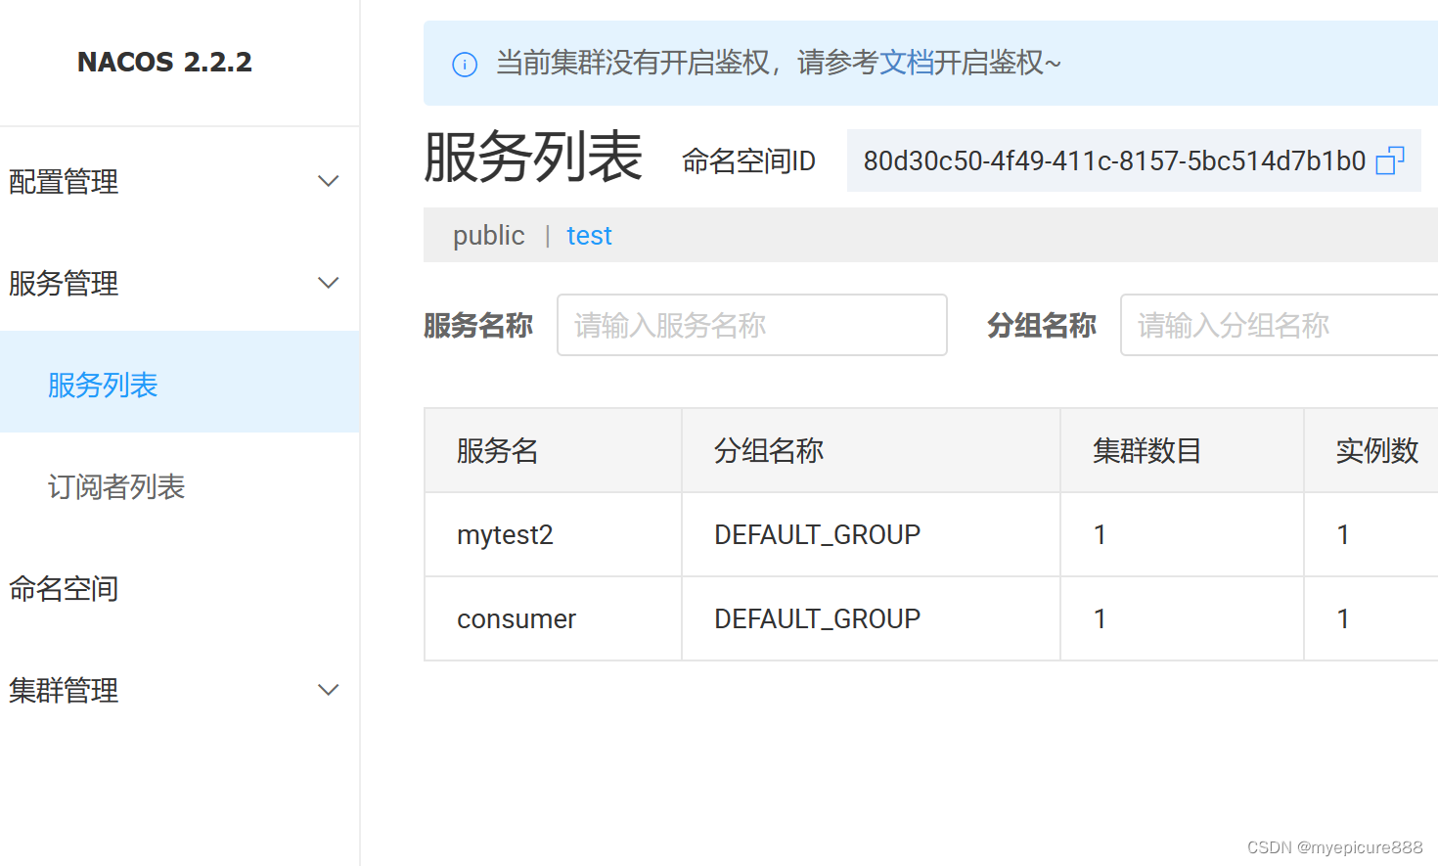Click the consumer service name
1438x866 pixels.
[x=517, y=618]
